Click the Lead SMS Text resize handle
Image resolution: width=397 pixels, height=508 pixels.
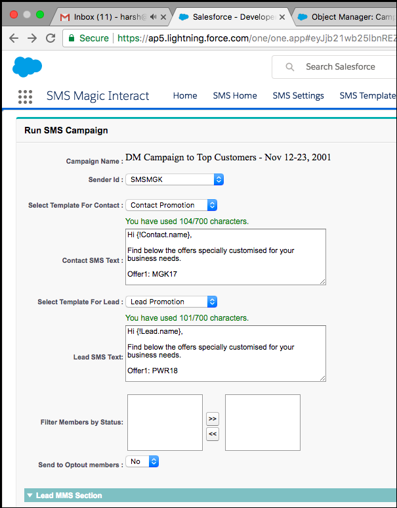[323, 379]
